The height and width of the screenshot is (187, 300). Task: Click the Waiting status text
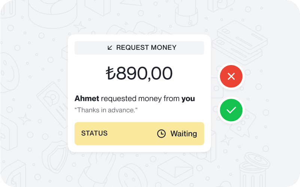point(184,134)
